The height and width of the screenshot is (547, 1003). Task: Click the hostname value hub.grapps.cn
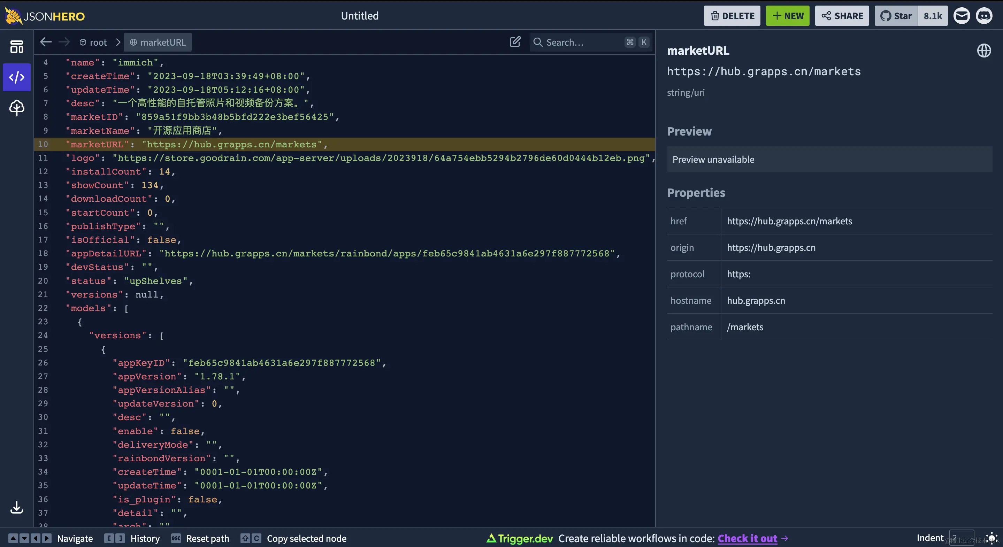[x=756, y=301]
